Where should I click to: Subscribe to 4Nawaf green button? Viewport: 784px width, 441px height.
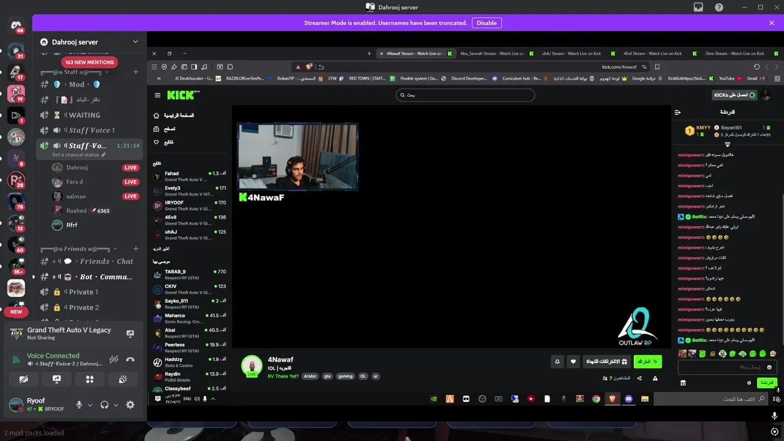647,362
